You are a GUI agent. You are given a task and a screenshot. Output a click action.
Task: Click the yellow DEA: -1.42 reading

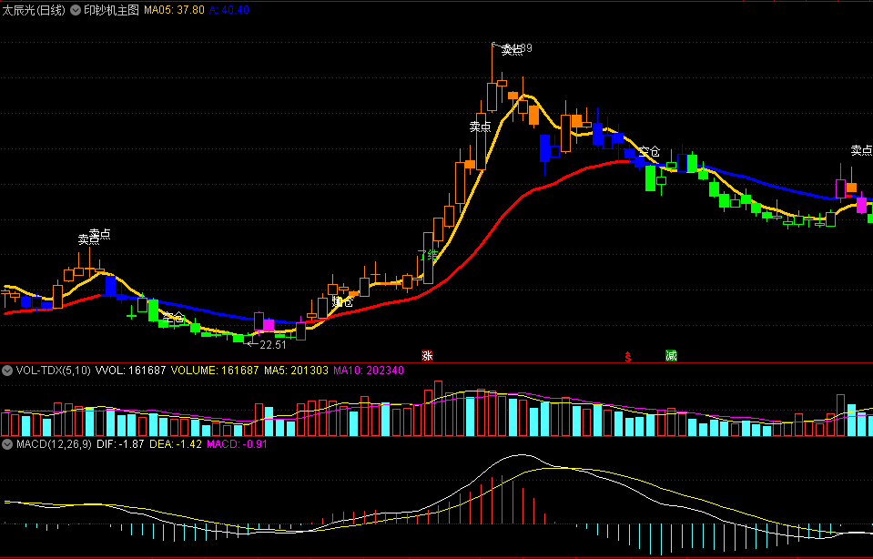(x=176, y=444)
